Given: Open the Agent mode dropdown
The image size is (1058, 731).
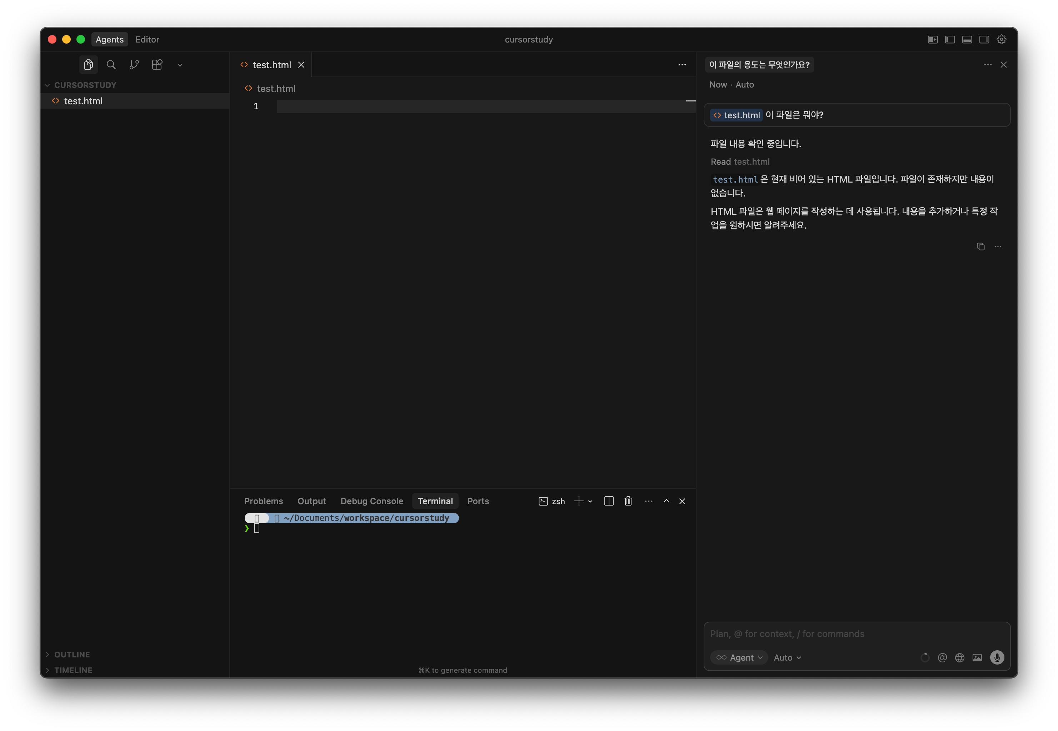Looking at the screenshot, I should tap(739, 657).
